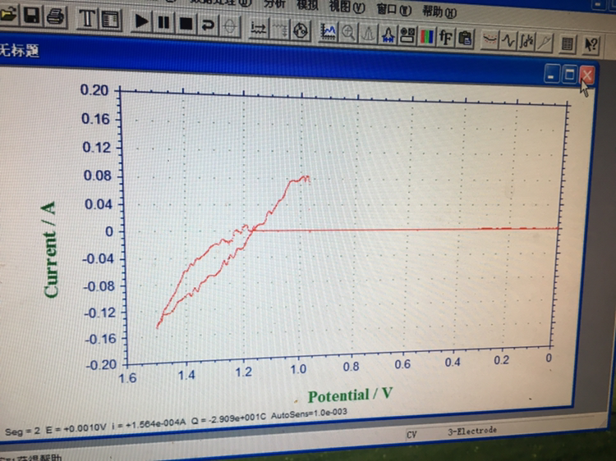Open the 模拟 menu

(307, 5)
